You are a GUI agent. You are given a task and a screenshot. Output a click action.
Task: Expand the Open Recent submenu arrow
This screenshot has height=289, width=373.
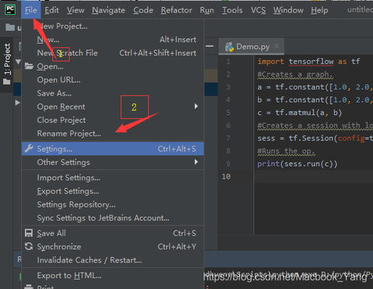[x=197, y=106]
